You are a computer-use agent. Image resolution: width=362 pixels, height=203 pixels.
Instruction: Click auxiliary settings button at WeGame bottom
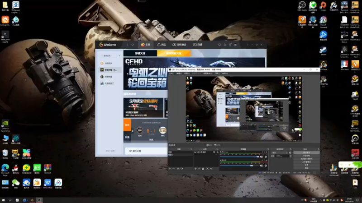click(x=135, y=151)
